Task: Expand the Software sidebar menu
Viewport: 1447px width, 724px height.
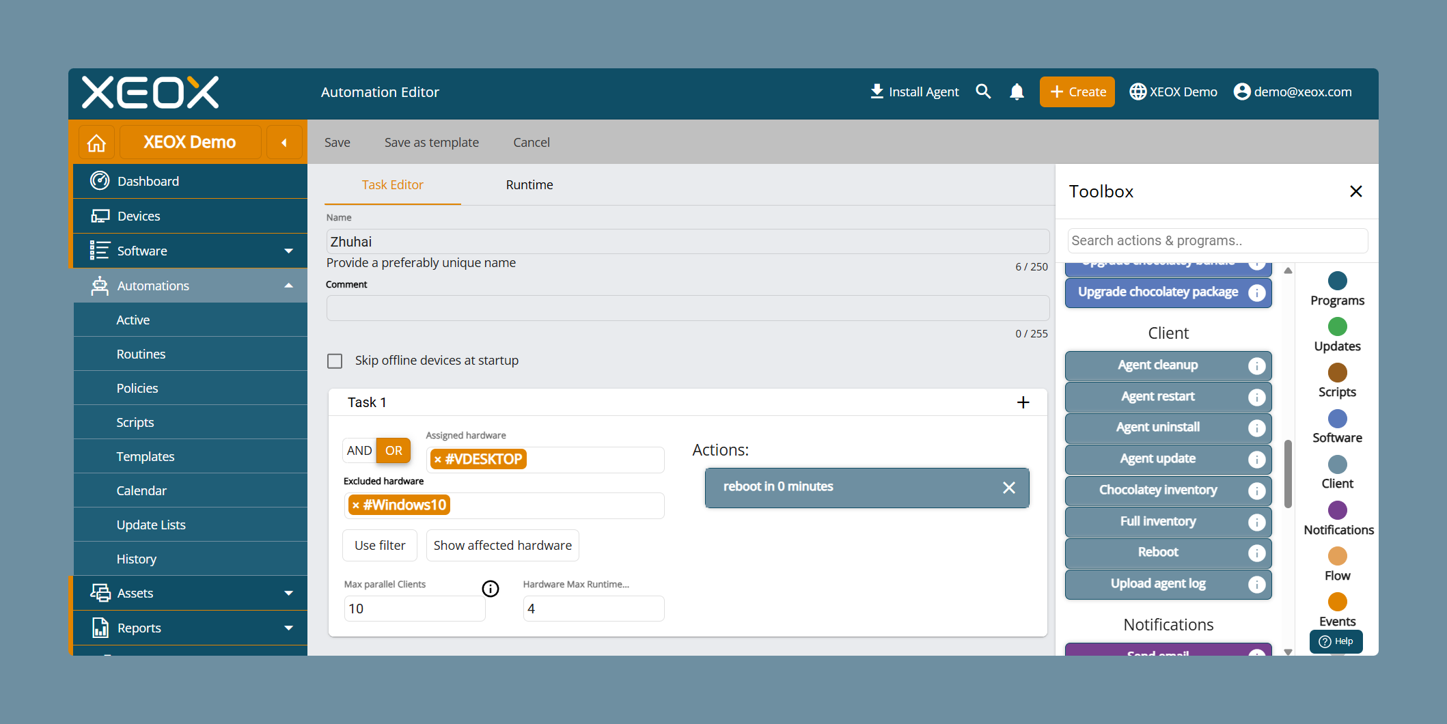Action: [x=288, y=251]
